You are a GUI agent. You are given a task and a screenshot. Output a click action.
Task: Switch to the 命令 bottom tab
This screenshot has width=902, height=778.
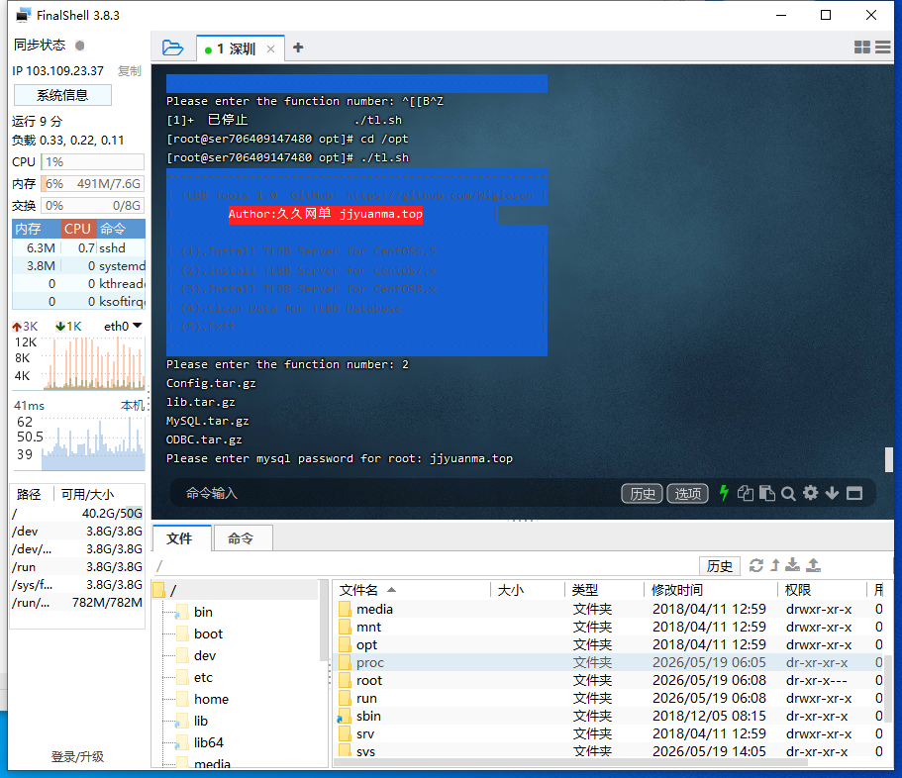241,538
